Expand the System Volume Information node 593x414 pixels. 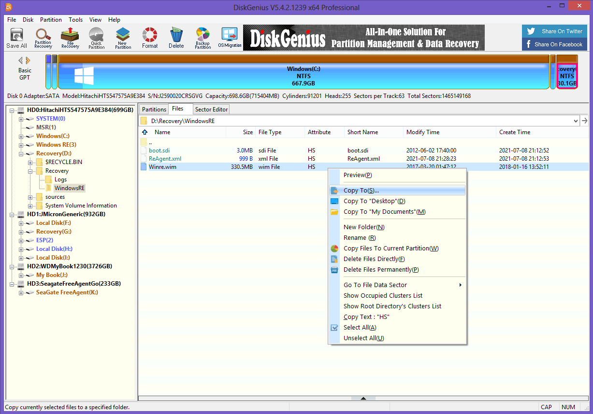(30, 206)
